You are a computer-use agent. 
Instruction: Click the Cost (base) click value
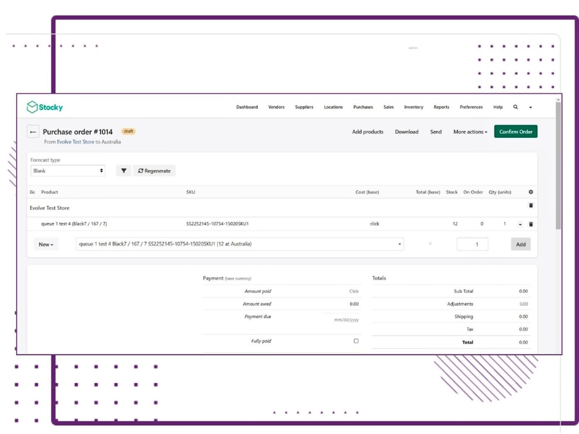(375, 223)
